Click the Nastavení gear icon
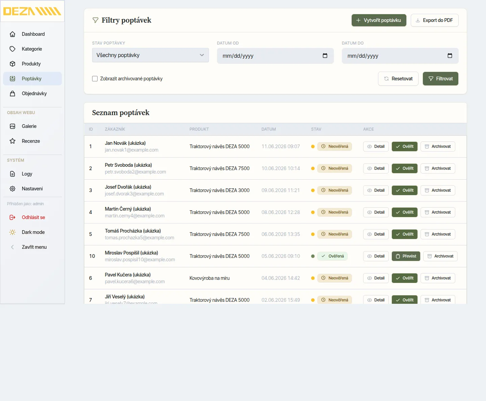The height and width of the screenshot is (401, 486). (12, 189)
